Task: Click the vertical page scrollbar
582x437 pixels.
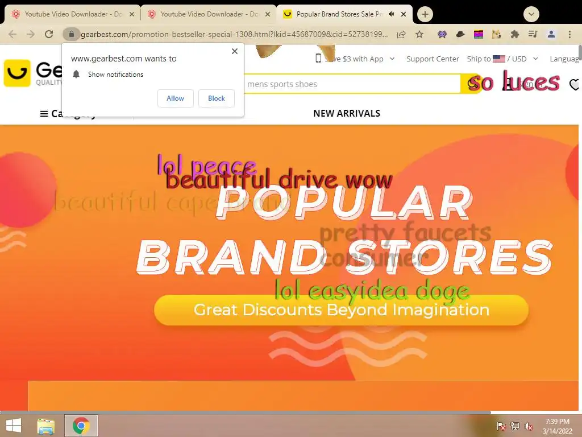Action: (x=580, y=52)
